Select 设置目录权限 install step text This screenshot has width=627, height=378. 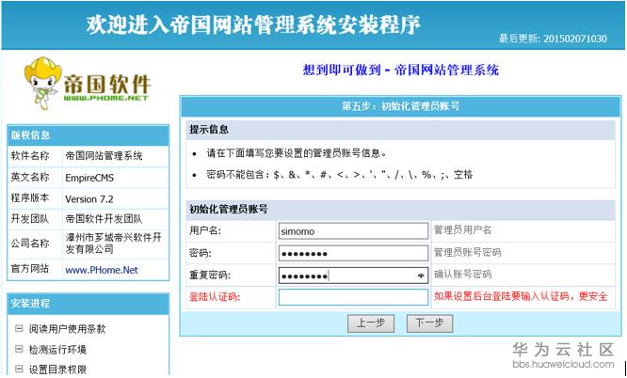(x=57, y=370)
